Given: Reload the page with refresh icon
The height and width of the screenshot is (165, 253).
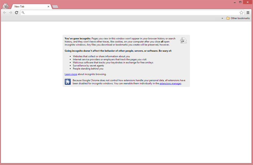Looking at the screenshot, I should click(x=16, y=13).
